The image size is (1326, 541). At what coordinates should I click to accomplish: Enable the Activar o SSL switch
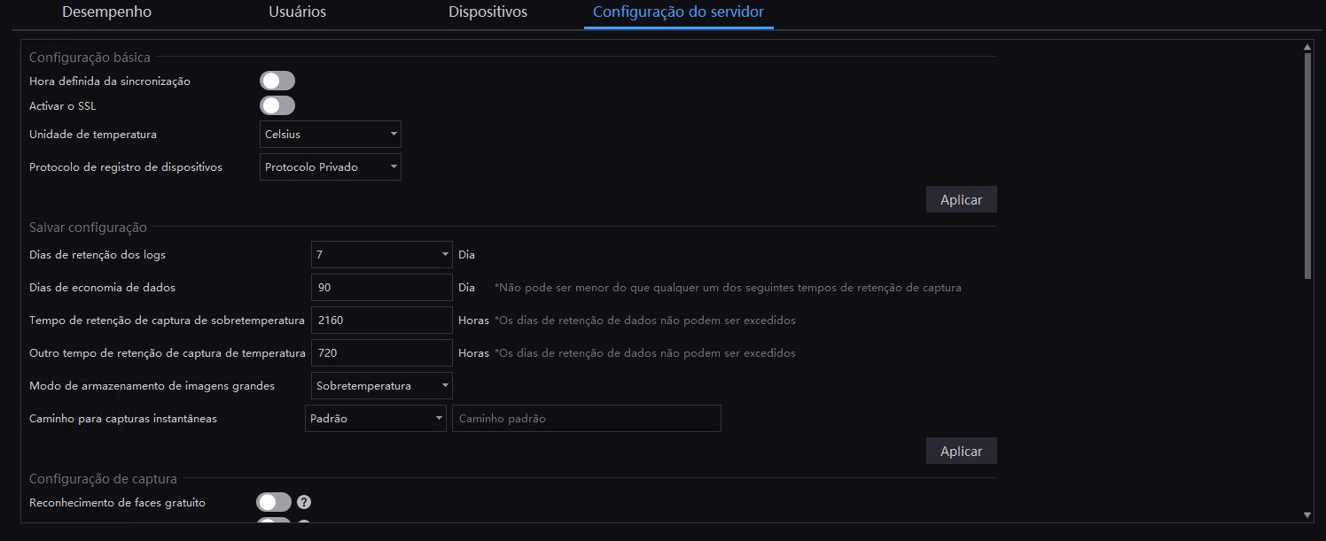click(x=277, y=106)
